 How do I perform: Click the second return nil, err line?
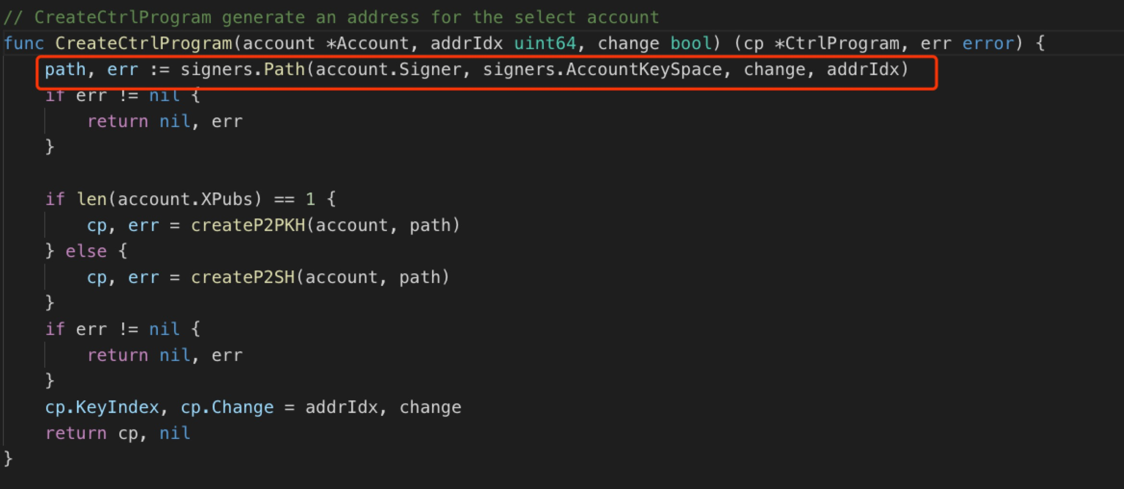[x=165, y=356]
